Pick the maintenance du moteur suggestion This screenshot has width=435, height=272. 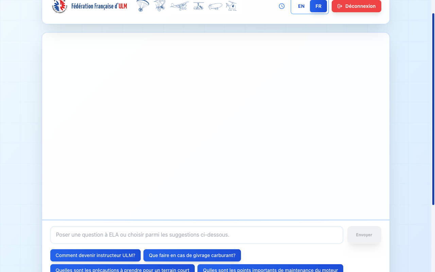click(271, 268)
